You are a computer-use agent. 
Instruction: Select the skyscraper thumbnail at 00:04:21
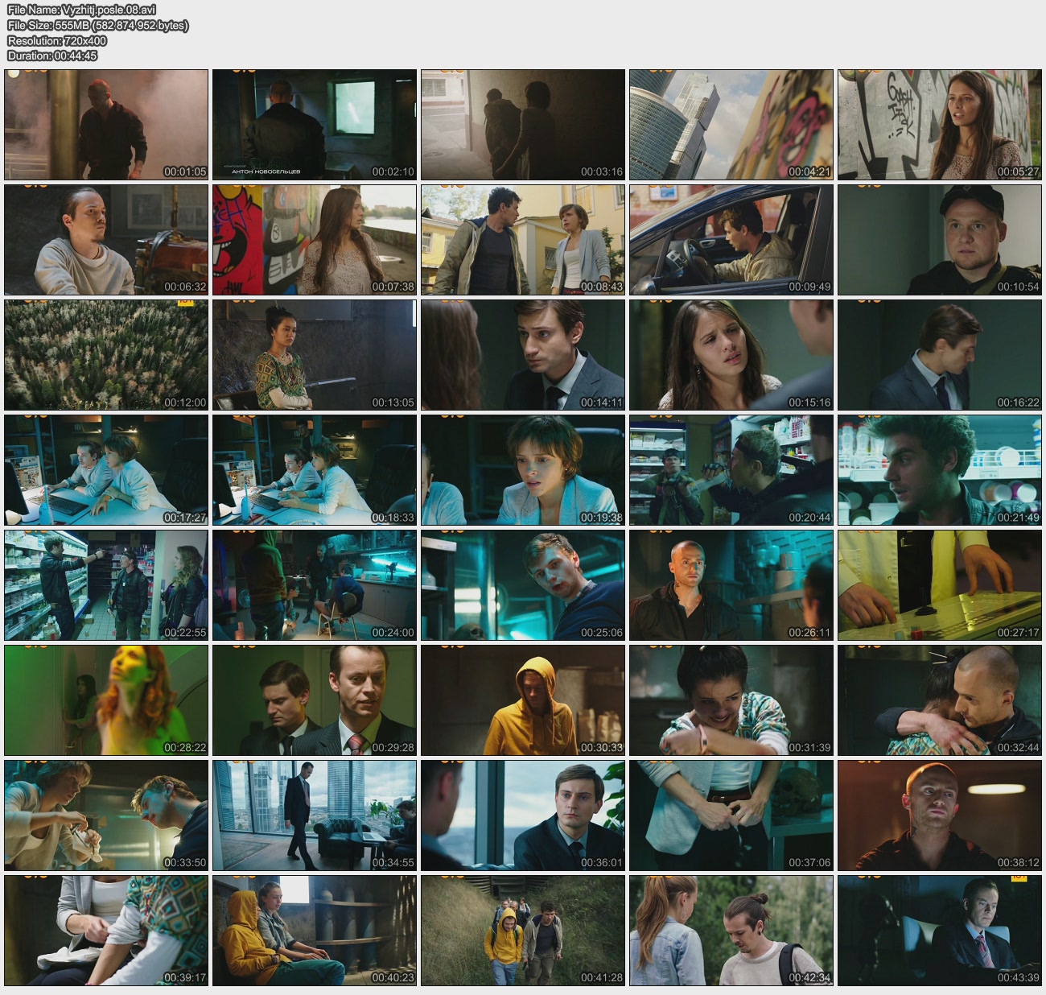(x=731, y=125)
